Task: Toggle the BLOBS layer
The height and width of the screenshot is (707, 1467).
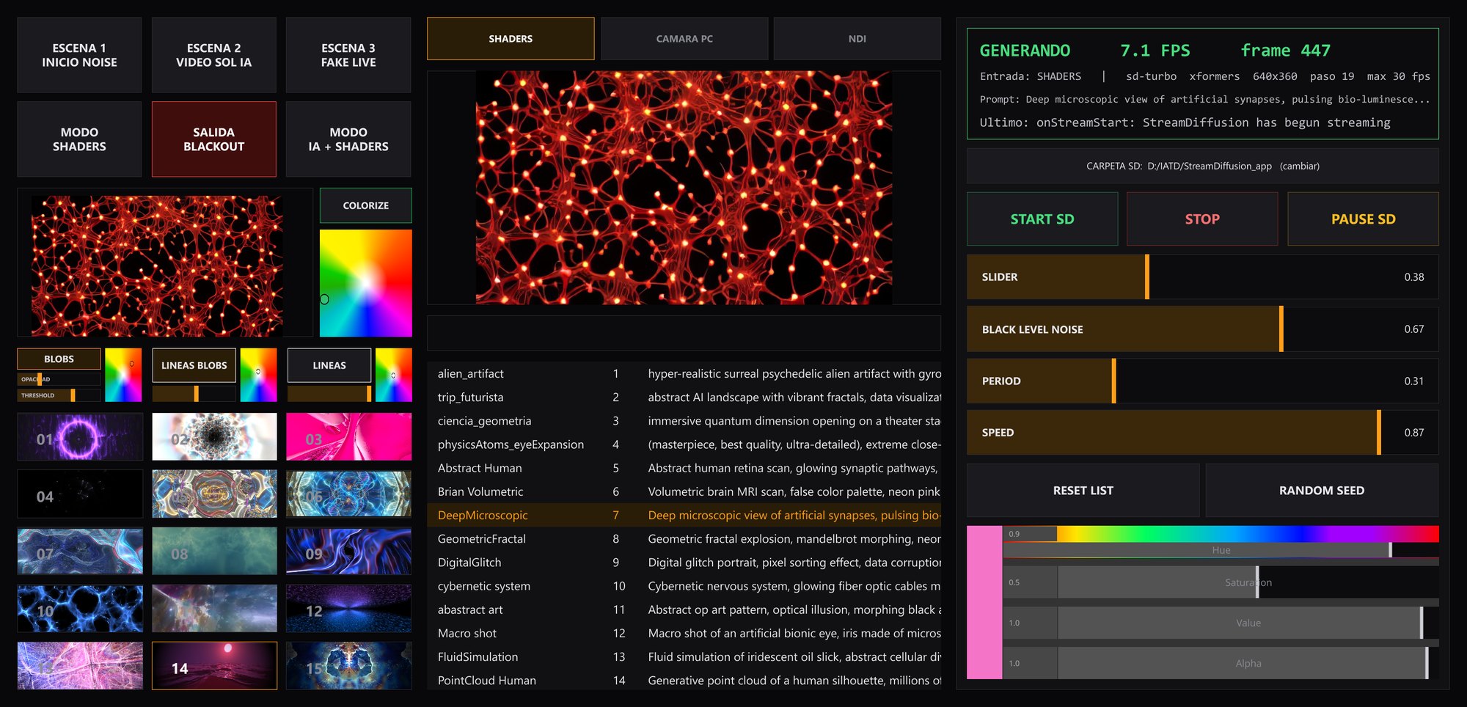Action: click(59, 359)
